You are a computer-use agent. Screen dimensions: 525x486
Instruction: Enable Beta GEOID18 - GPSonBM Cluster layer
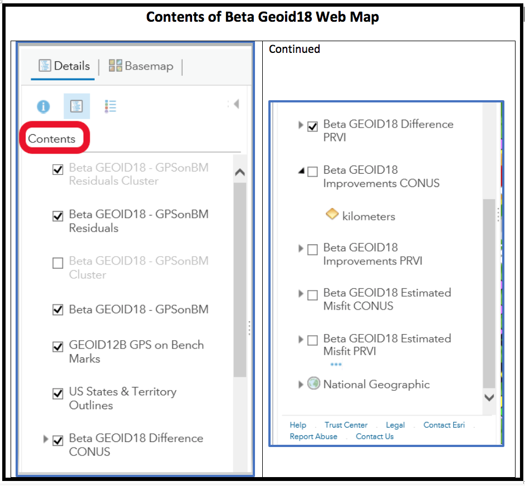point(58,263)
